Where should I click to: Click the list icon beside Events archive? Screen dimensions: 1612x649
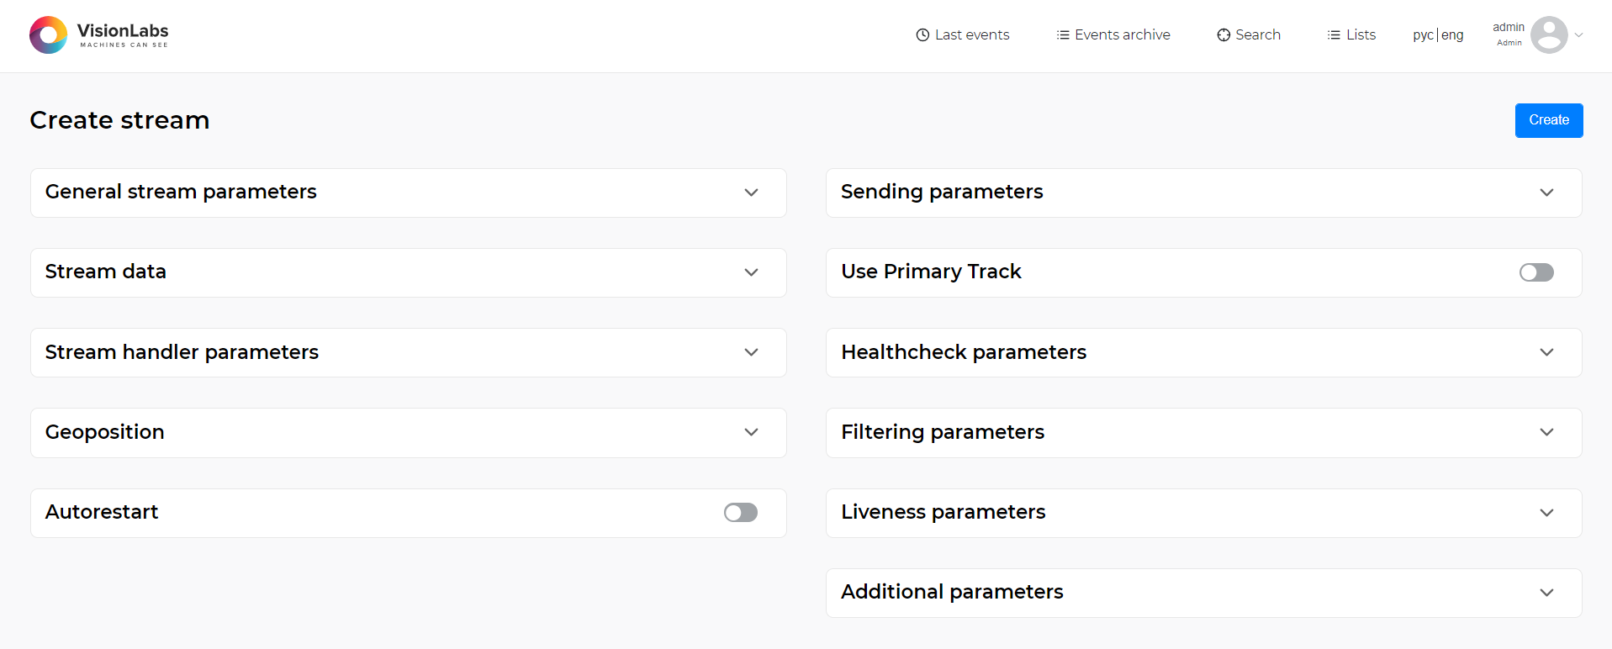(1063, 35)
